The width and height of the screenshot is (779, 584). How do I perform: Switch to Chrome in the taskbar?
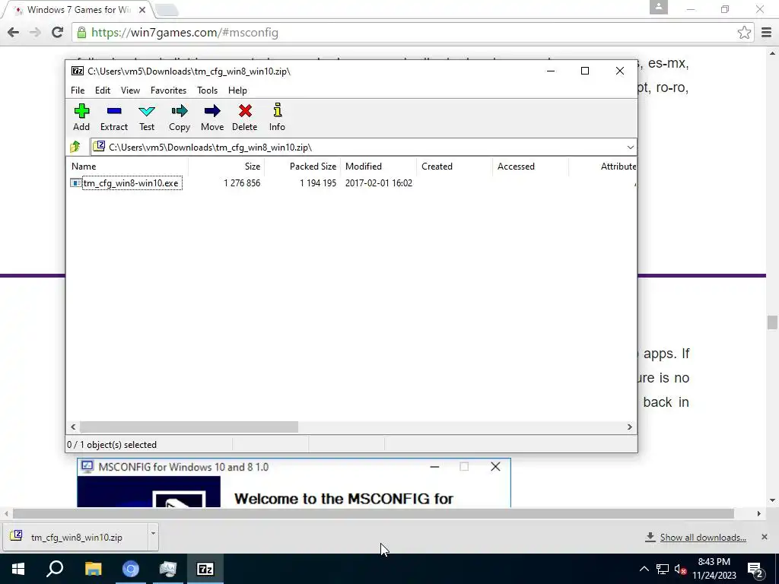(131, 569)
